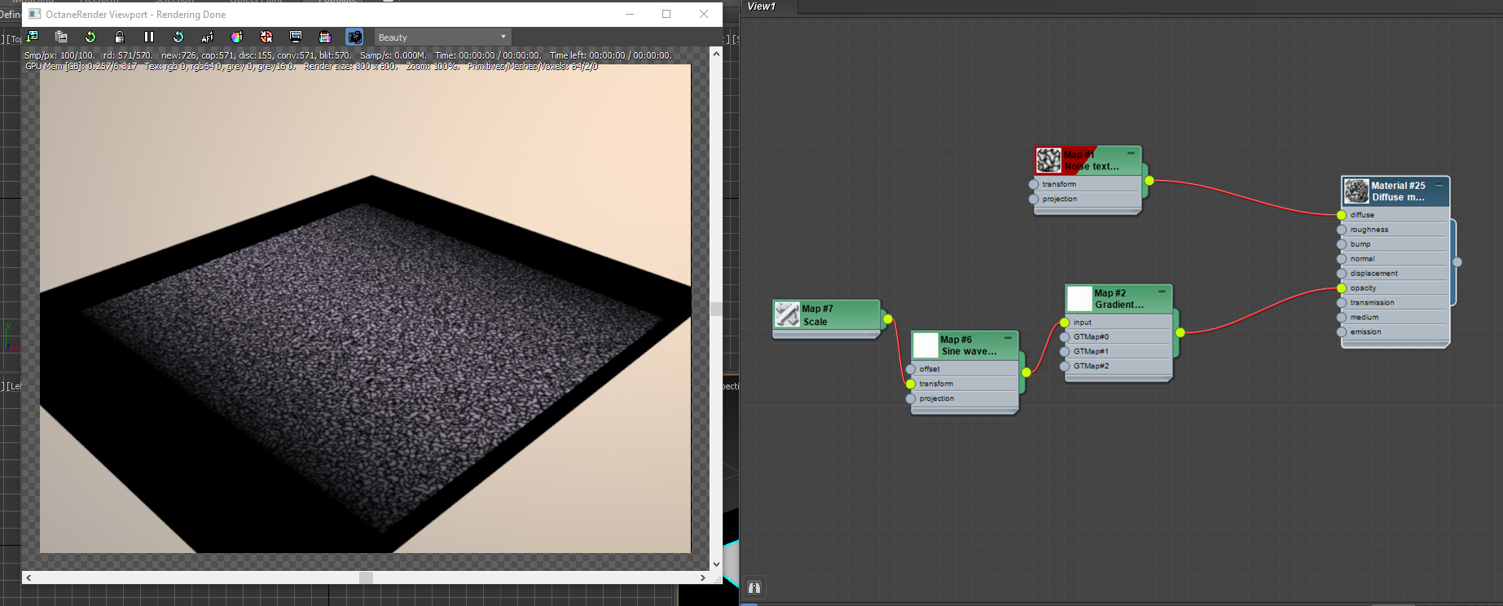The height and width of the screenshot is (606, 1503).
Task: Select the Map #2 Gradient thumbnail
Action: (1079, 299)
